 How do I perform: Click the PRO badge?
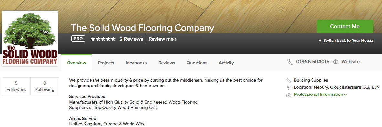coord(78,39)
